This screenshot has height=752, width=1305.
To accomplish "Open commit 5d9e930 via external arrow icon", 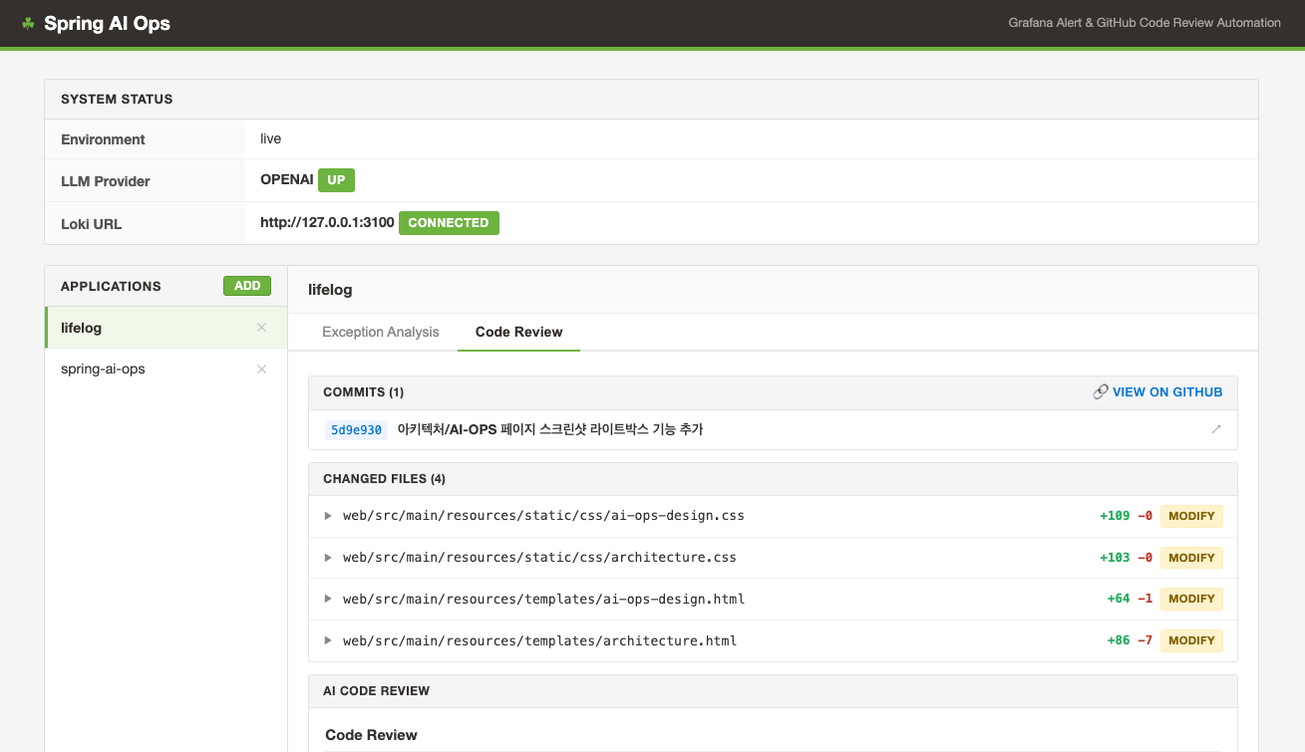I will click(1215, 429).
